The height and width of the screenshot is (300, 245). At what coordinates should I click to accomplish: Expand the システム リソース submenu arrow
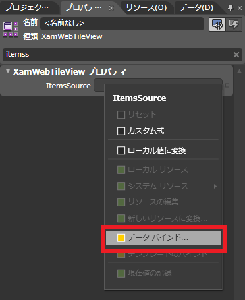[x=215, y=187]
